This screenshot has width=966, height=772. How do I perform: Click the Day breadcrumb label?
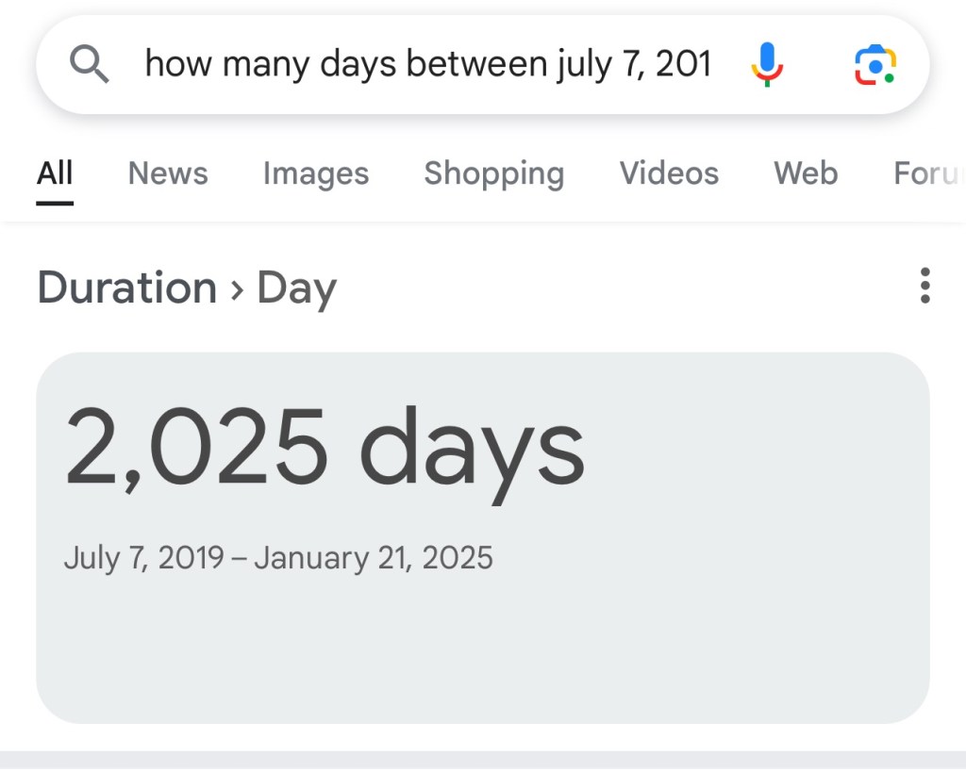(296, 288)
